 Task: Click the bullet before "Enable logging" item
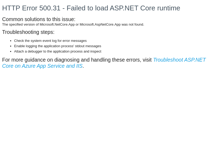(x=11, y=46)
